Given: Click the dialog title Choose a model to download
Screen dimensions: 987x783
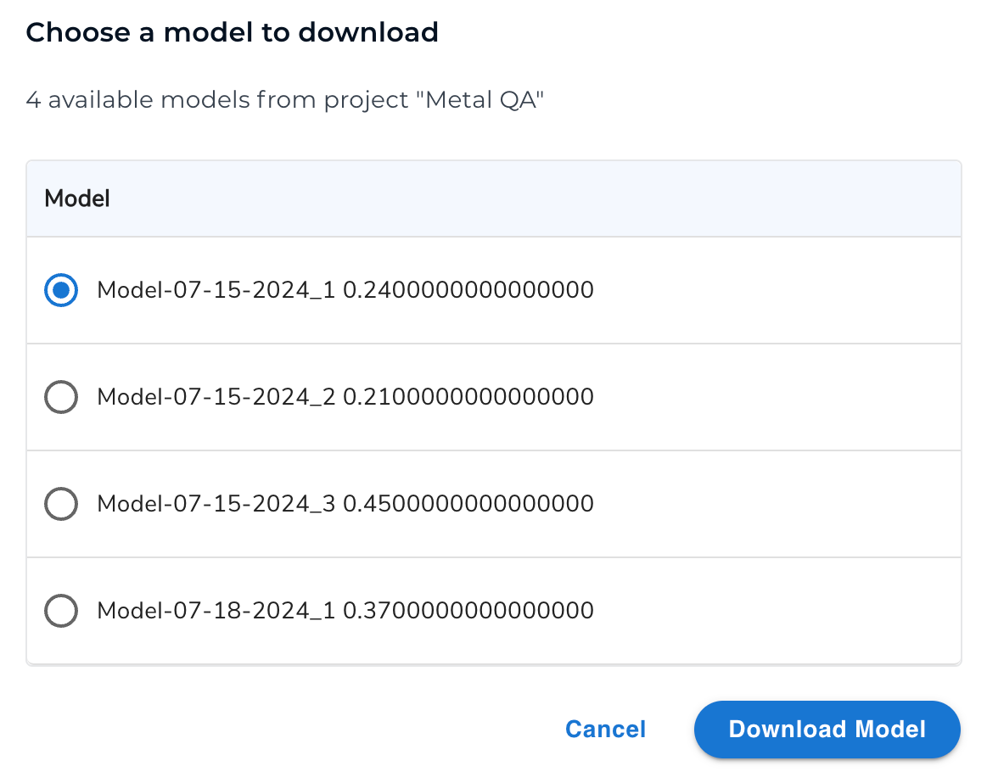Looking at the screenshot, I should coord(232,32).
